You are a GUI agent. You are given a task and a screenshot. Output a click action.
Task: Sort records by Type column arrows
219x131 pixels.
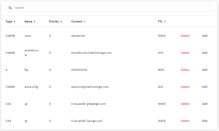click(x=14, y=22)
